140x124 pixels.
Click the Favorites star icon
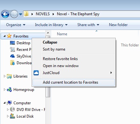coord(9,36)
